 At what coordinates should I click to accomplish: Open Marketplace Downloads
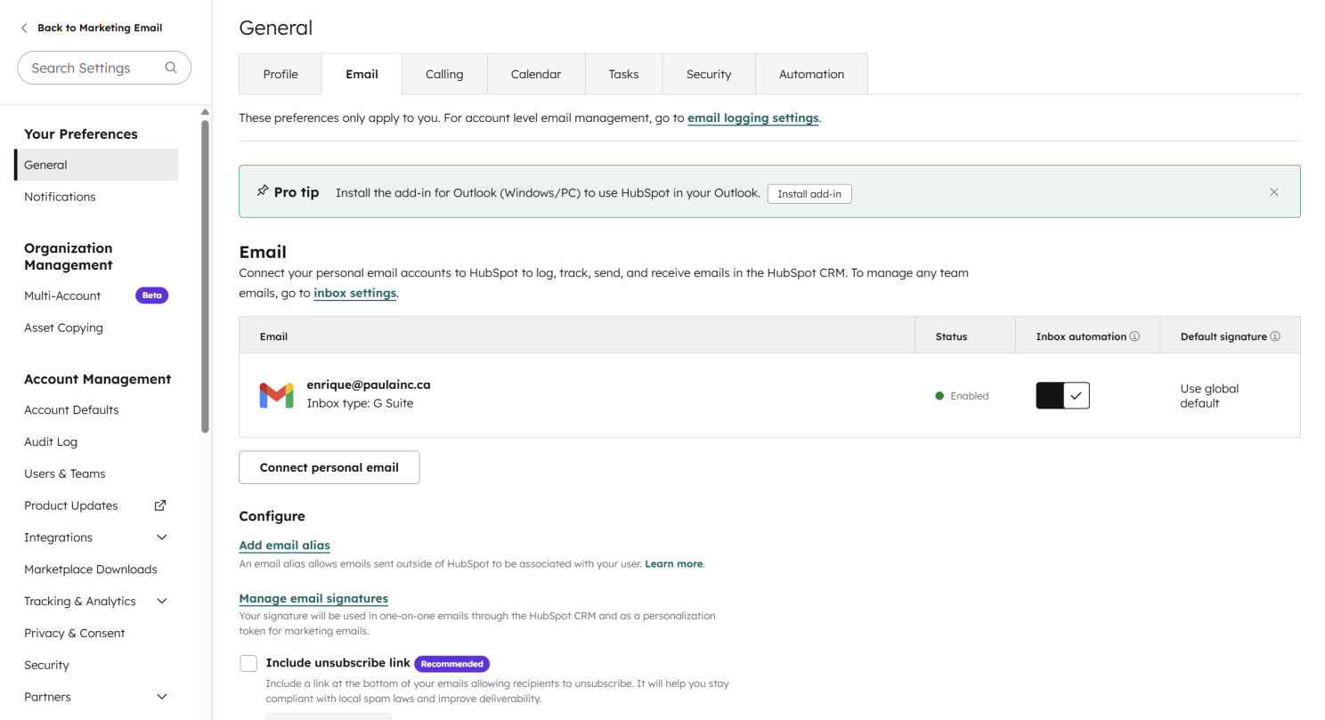(91, 570)
